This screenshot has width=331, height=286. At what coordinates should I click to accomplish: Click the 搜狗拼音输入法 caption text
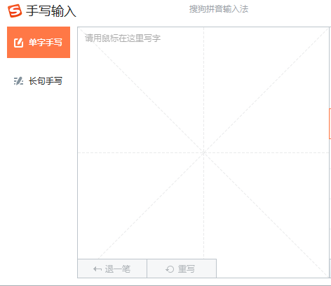click(219, 9)
